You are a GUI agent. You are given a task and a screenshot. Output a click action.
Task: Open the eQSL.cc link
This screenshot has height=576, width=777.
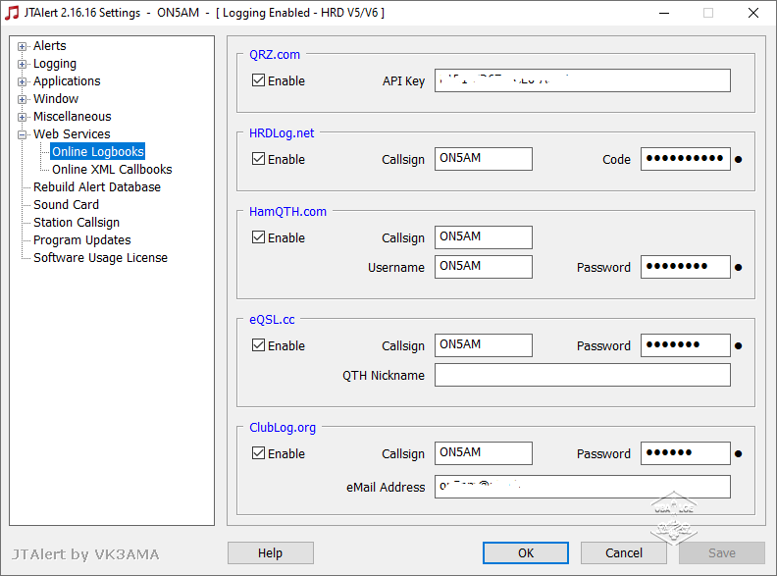click(x=272, y=320)
